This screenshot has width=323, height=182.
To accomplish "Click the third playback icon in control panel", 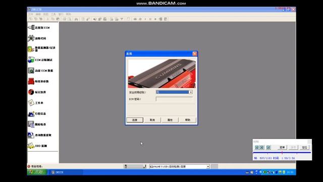I will pos(268,147).
